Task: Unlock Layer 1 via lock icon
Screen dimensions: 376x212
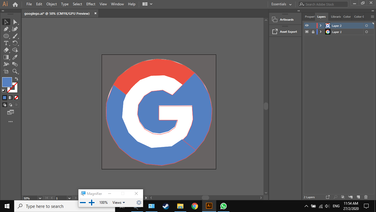Action: click(x=313, y=32)
